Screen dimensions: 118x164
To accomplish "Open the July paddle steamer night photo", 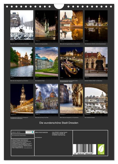I will [x=71, y=62].
